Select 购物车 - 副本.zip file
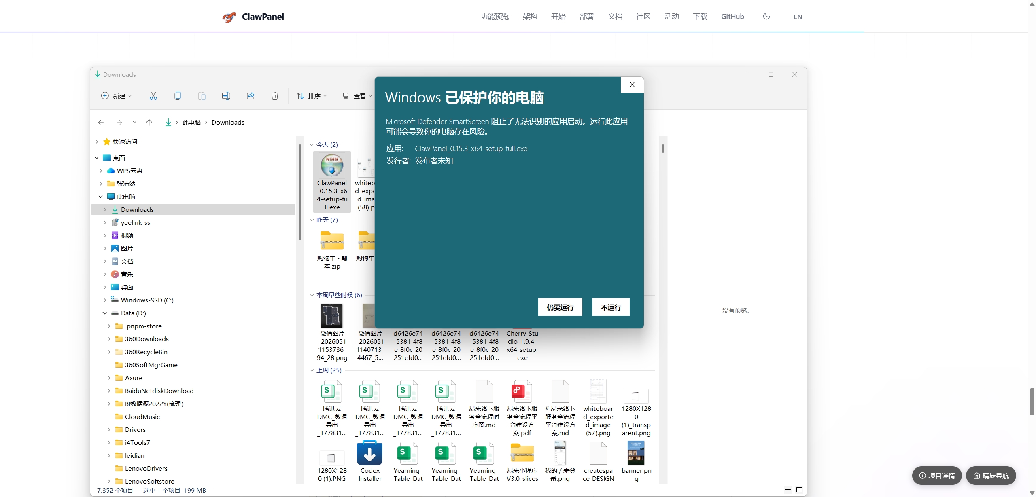 [x=332, y=250]
